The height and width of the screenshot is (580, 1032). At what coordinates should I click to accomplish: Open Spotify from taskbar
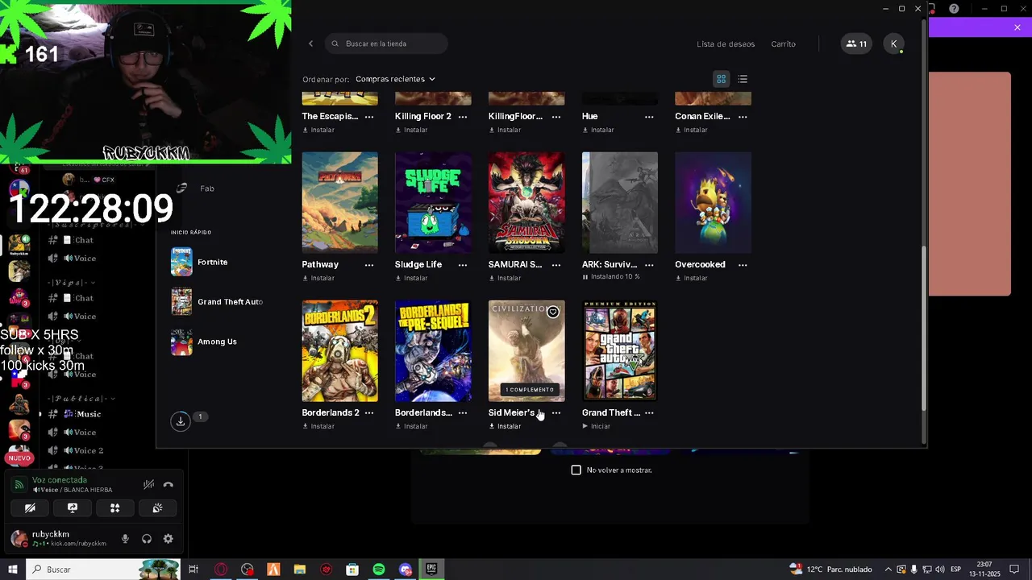(x=379, y=570)
